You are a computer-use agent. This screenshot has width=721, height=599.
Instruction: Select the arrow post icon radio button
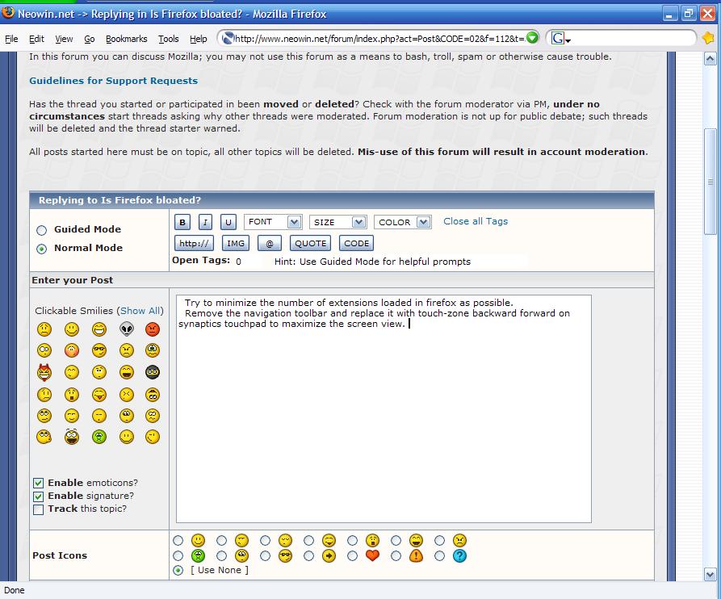308,556
